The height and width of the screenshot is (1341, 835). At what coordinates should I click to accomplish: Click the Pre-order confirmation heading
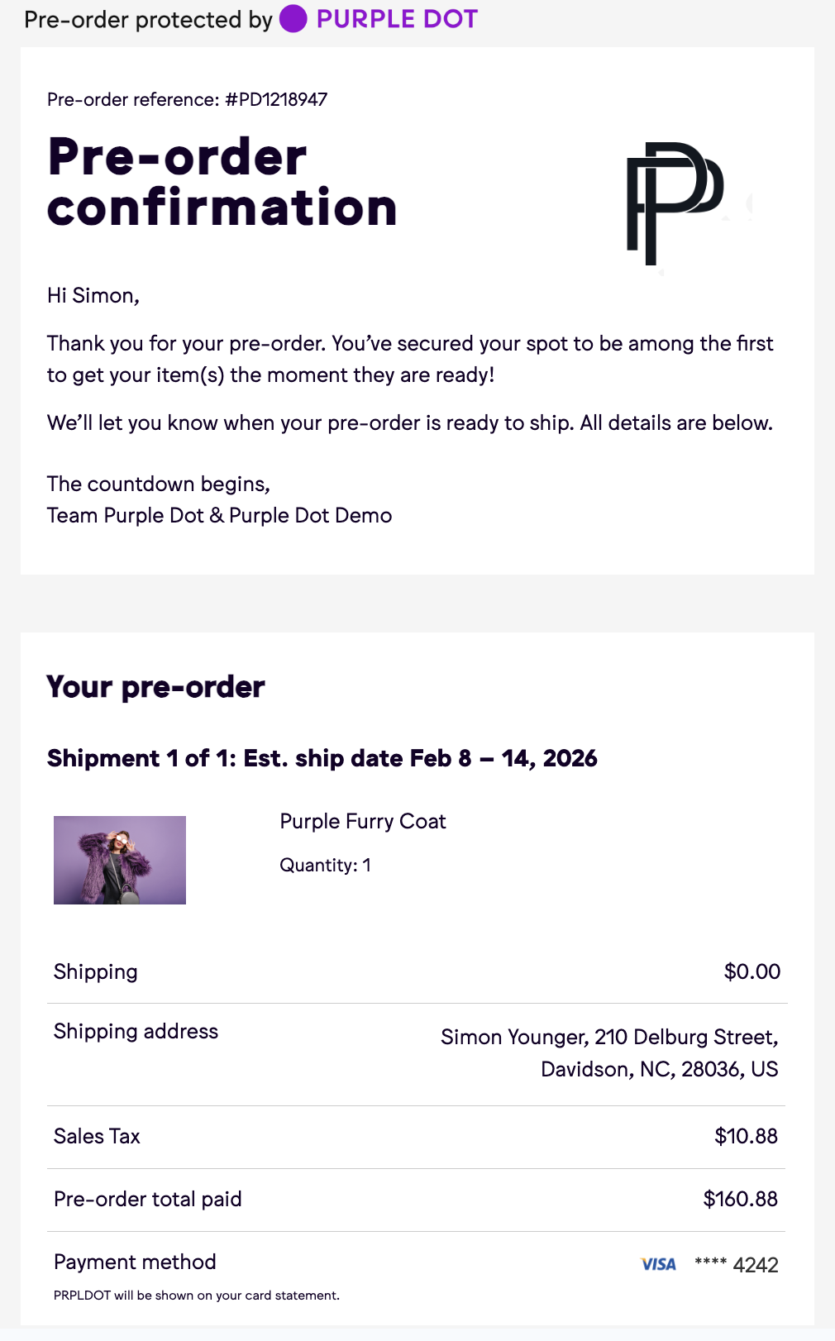tap(222, 181)
